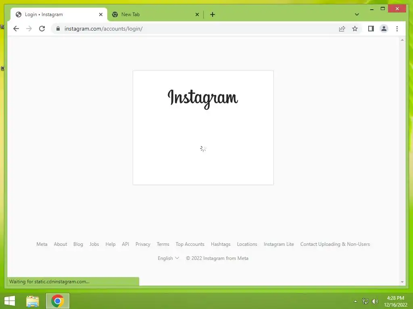This screenshot has height=309, width=413.
Task: Open the taskbar clock showing 4:28 PM
Action: pos(395,301)
